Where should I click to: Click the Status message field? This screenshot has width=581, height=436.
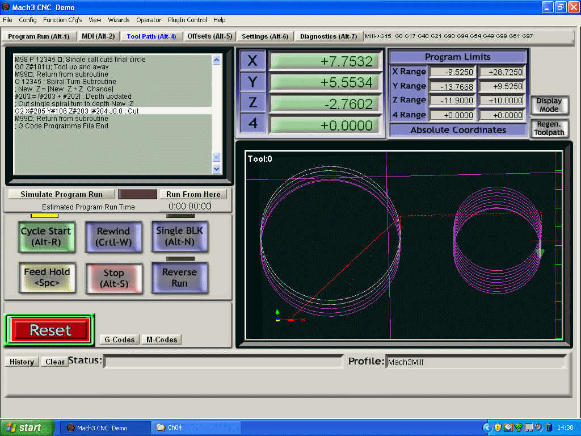point(224,362)
